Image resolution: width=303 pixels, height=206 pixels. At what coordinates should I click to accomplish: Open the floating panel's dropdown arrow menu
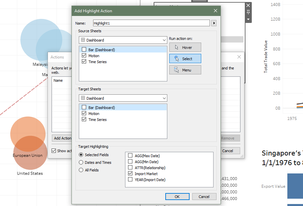click(x=248, y=19)
